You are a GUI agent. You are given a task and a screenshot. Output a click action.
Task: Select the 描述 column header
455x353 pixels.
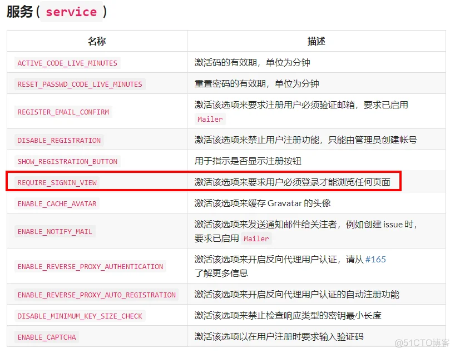coord(316,41)
